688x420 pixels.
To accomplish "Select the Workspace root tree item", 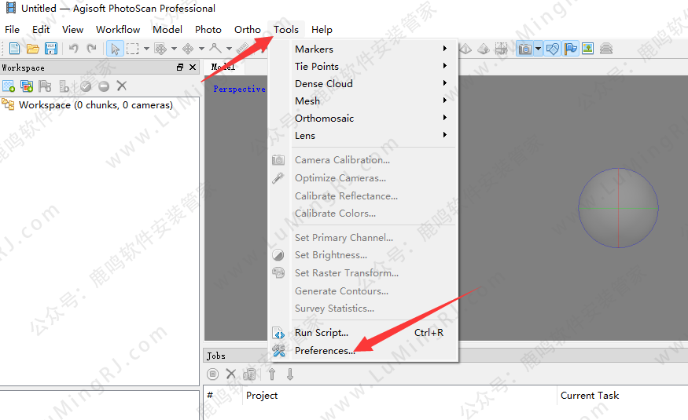I will [96, 105].
